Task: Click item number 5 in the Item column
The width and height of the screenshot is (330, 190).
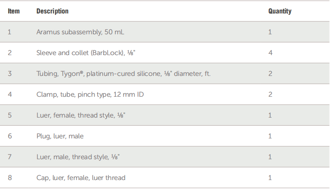Action: click(10, 115)
